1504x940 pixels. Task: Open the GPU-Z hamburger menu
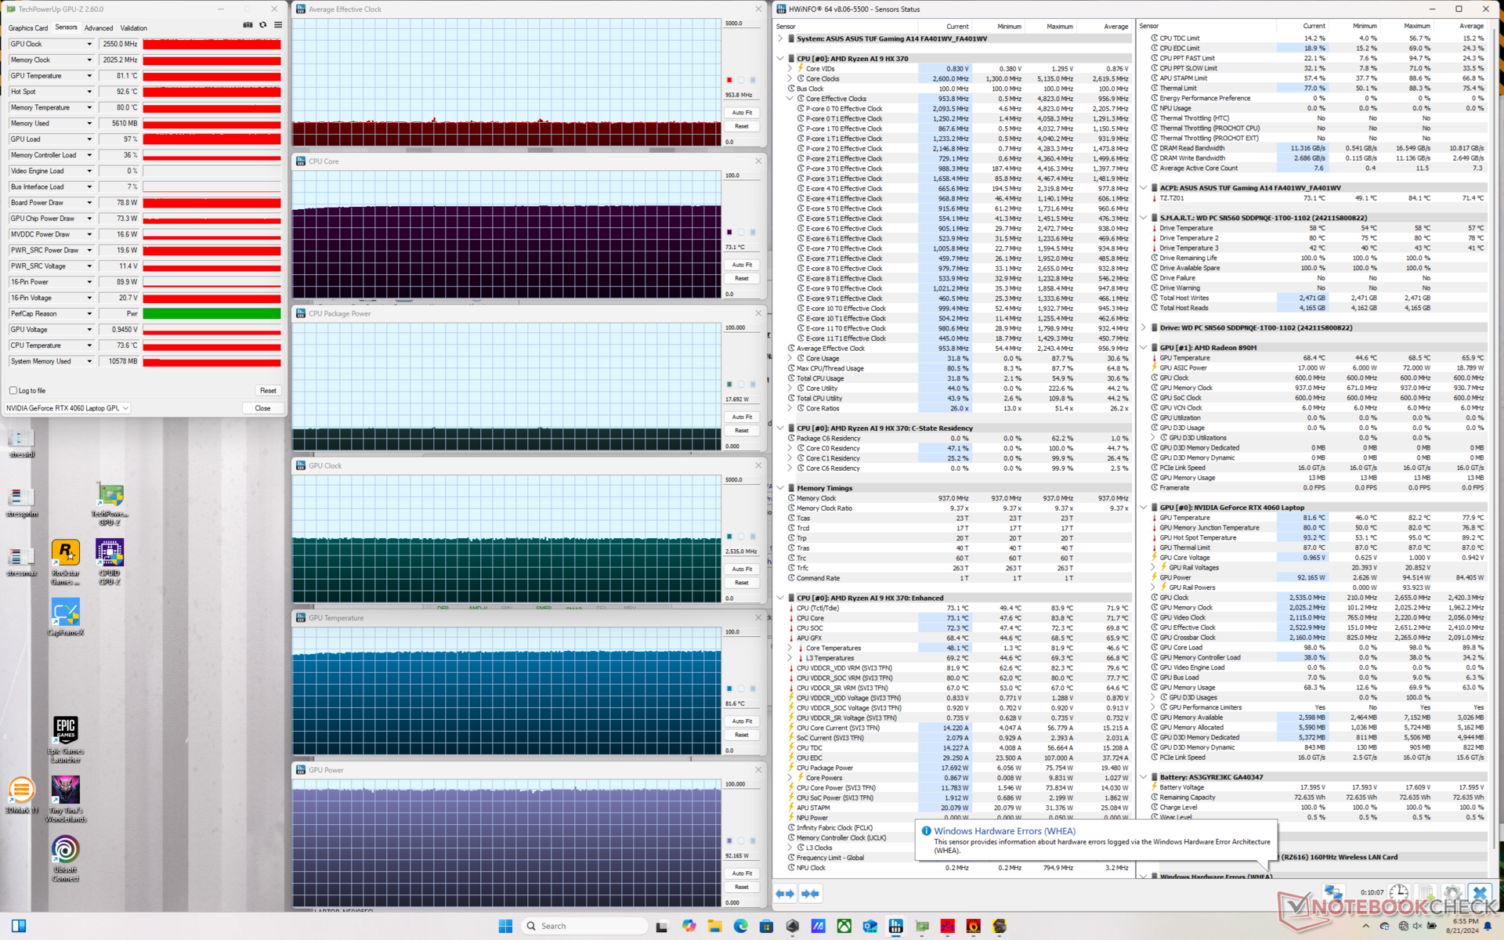pos(278,25)
